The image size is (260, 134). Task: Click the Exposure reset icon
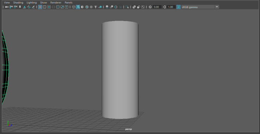click(150, 7)
